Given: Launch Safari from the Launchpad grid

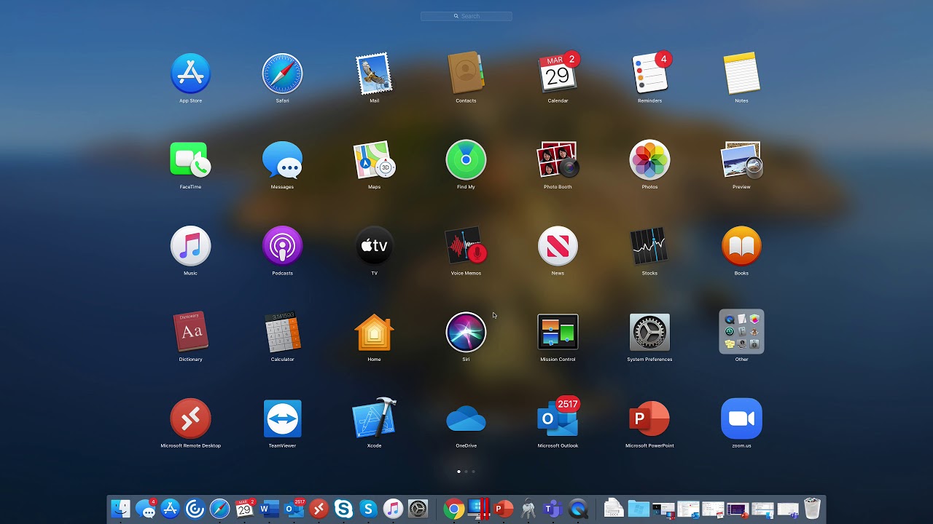Looking at the screenshot, I should (x=282, y=74).
